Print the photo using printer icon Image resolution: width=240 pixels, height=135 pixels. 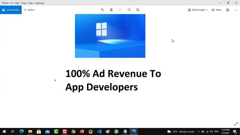228,10
